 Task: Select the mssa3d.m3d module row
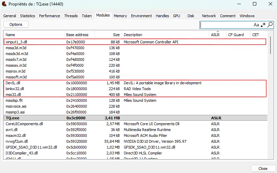point(135,48)
